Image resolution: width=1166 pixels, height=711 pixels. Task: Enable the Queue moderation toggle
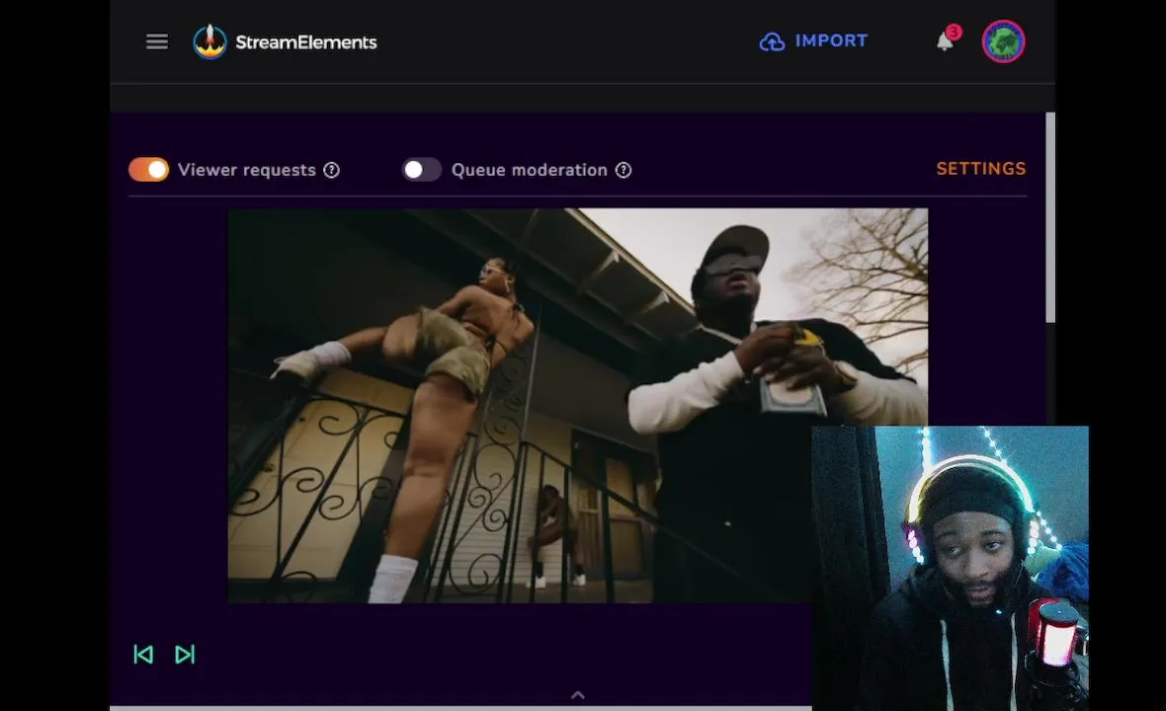click(x=422, y=170)
